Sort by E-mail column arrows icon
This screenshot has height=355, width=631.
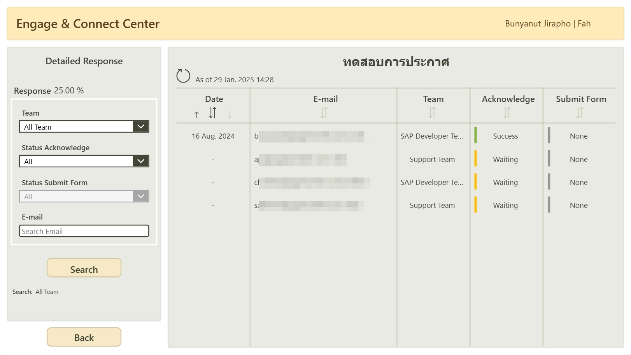[x=324, y=112]
